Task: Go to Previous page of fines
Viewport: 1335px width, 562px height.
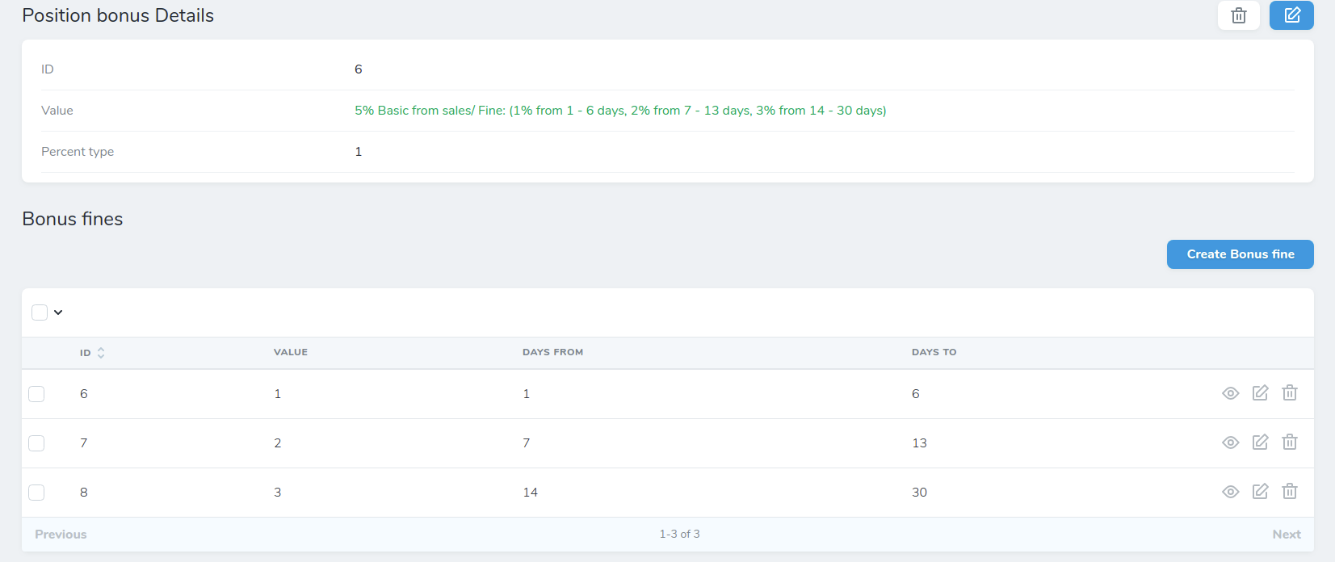Action: 61,535
